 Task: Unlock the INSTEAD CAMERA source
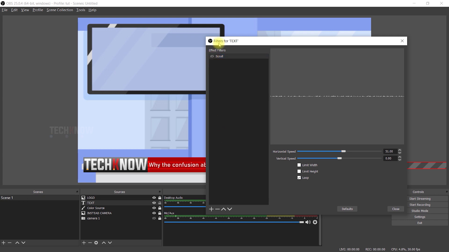click(x=160, y=213)
